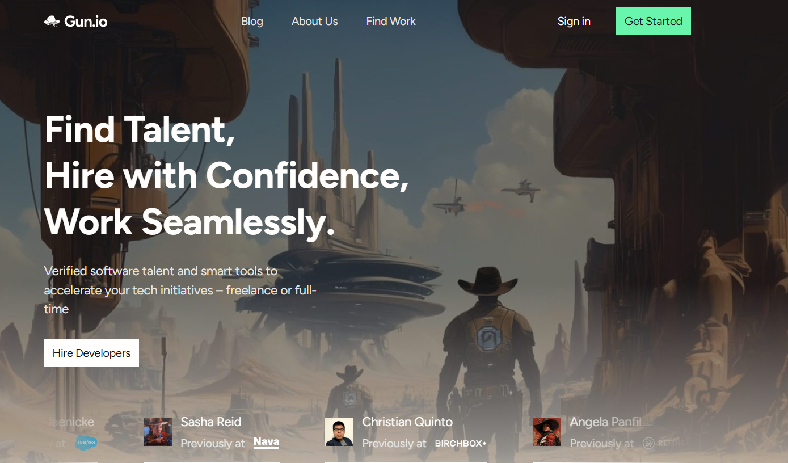Click Angela Panfil's testimonial card
The height and width of the screenshot is (463, 788).
[601, 432]
